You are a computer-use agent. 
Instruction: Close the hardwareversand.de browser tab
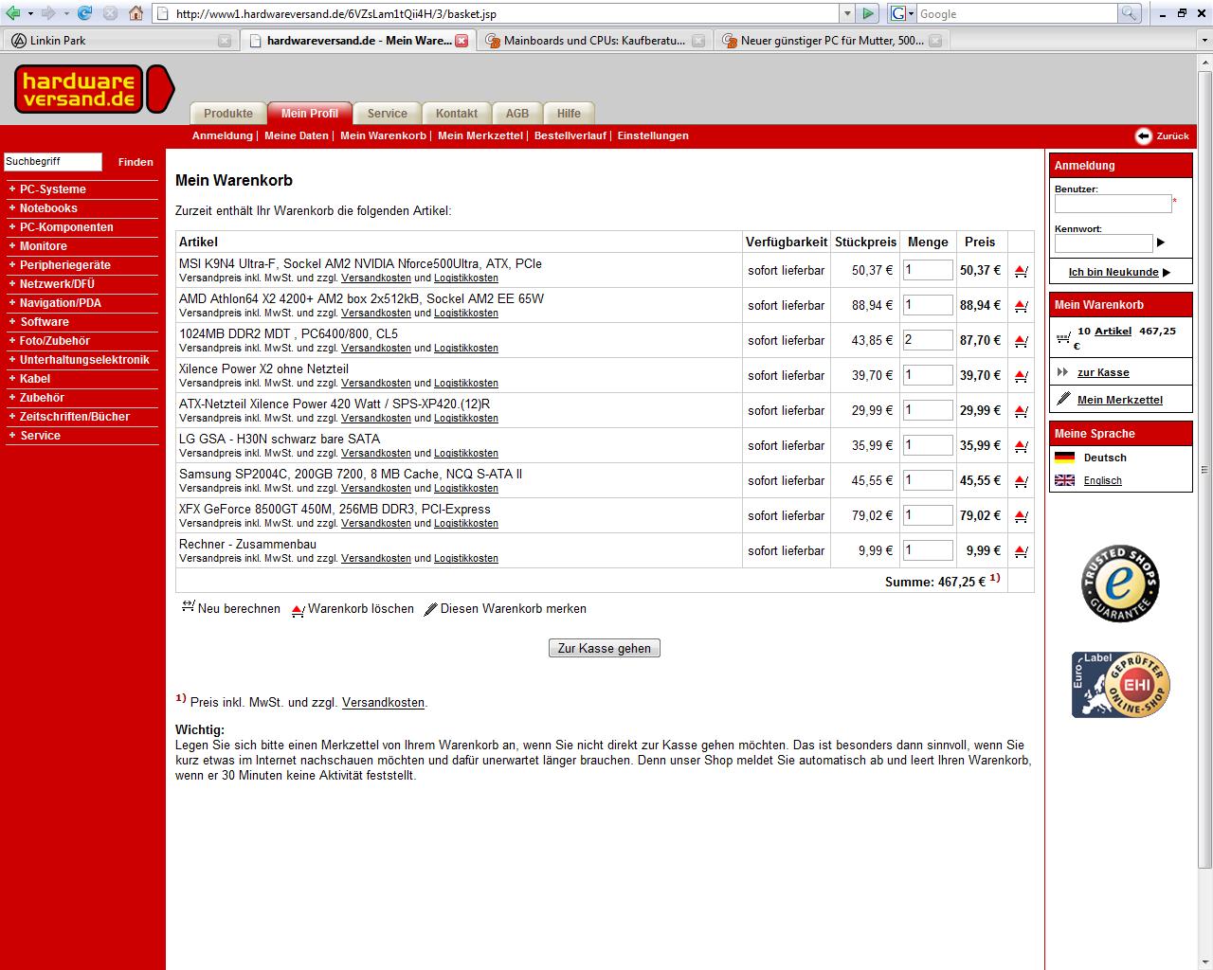(462, 41)
